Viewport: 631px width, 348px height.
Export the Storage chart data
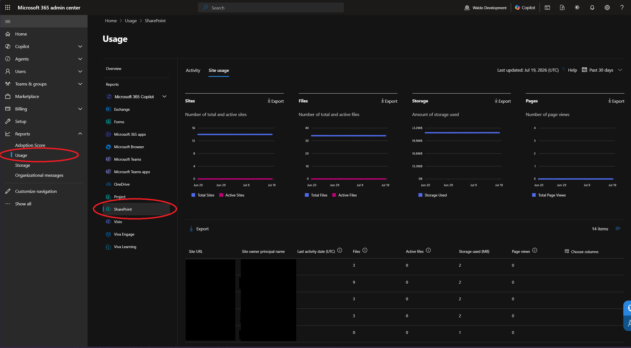[503, 101]
